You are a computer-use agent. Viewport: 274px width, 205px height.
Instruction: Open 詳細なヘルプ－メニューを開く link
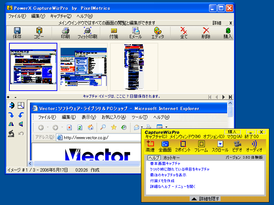coord(173,187)
